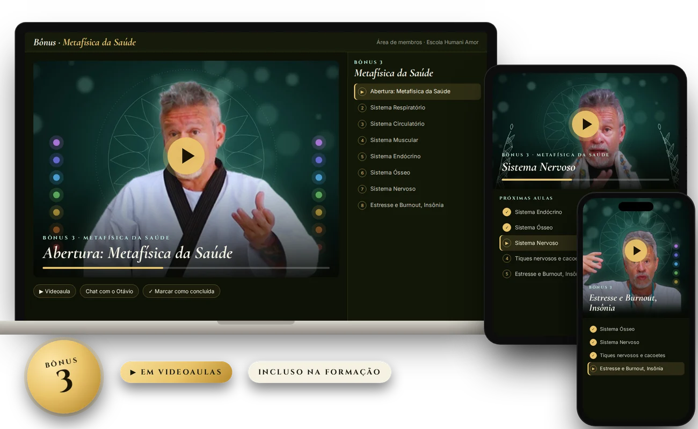
Task: Open lesson 4 Sistema Muscular
Action: [x=417, y=140]
